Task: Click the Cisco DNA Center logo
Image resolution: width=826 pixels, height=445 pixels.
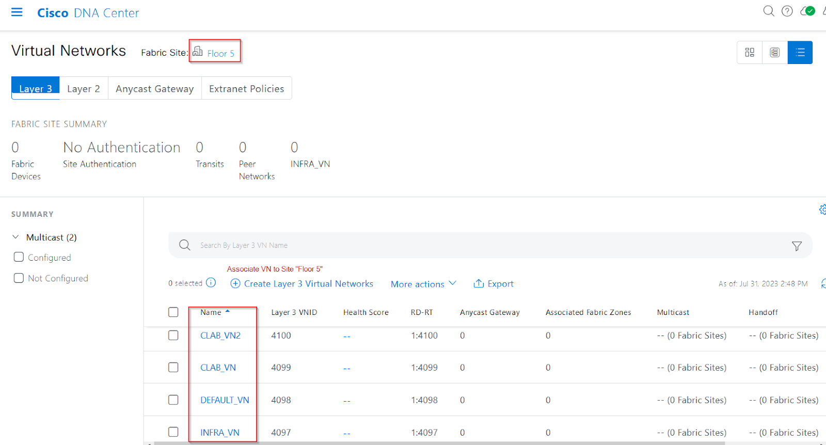Action: click(88, 13)
